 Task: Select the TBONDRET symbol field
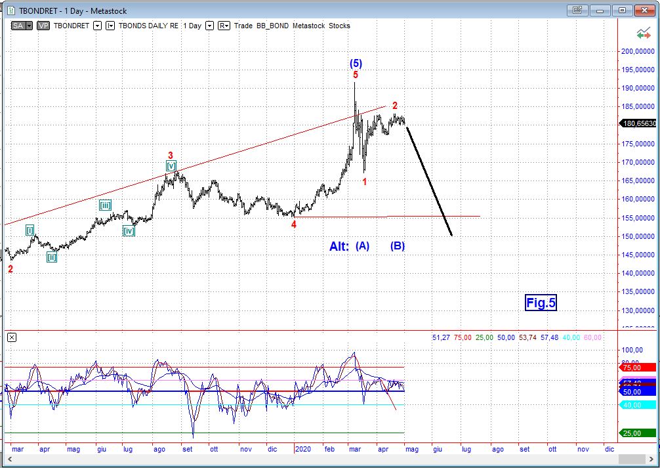coord(71,26)
